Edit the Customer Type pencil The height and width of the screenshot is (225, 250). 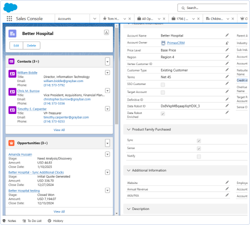pyautogui.click(x=227, y=70)
